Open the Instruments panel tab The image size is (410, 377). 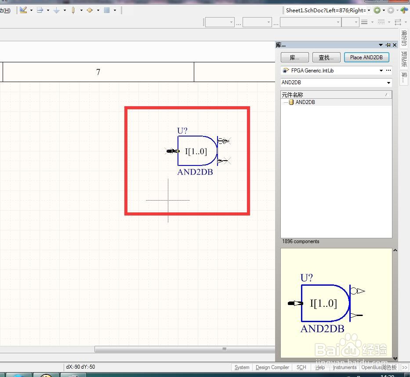click(x=345, y=367)
